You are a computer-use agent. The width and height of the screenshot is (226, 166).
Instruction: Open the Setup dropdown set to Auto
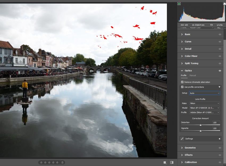point(204,93)
